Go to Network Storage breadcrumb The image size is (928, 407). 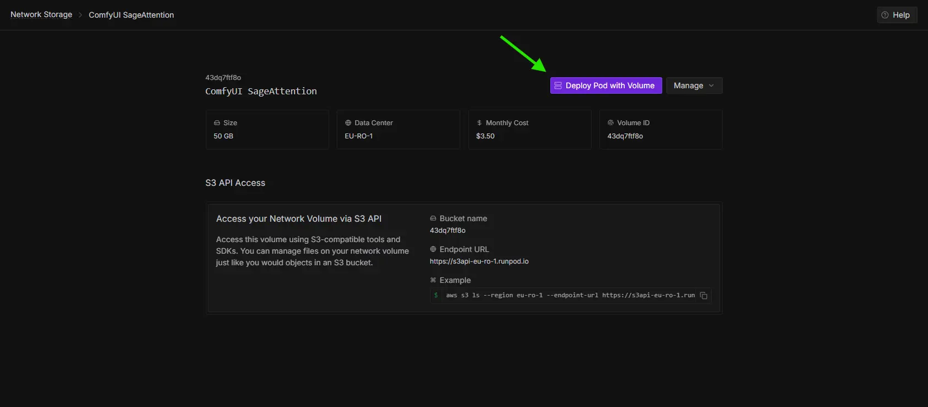point(41,14)
